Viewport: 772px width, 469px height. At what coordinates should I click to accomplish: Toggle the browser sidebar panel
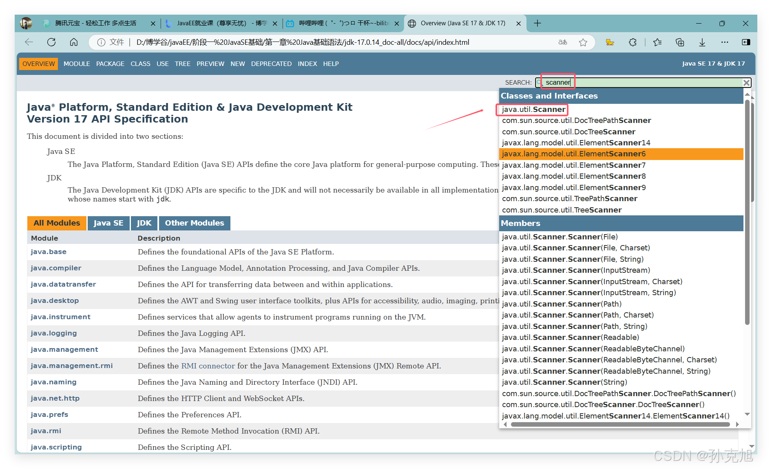(x=746, y=42)
